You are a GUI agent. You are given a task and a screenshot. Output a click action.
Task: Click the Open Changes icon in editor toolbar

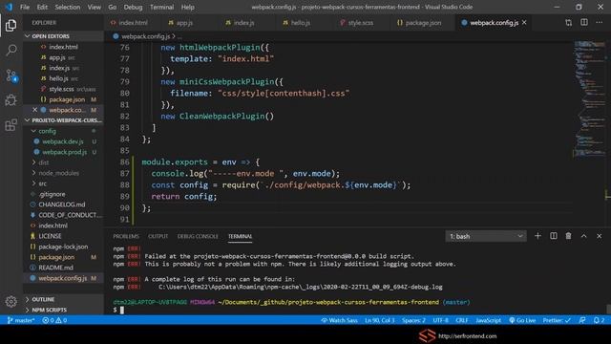pos(569,23)
